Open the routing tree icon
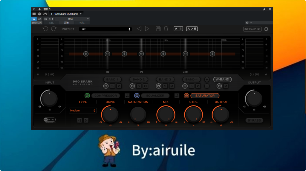This screenshot has width=306, height=171. (45, 14)
